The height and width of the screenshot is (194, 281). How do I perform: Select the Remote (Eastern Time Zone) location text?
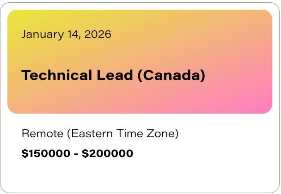point(100,133)
